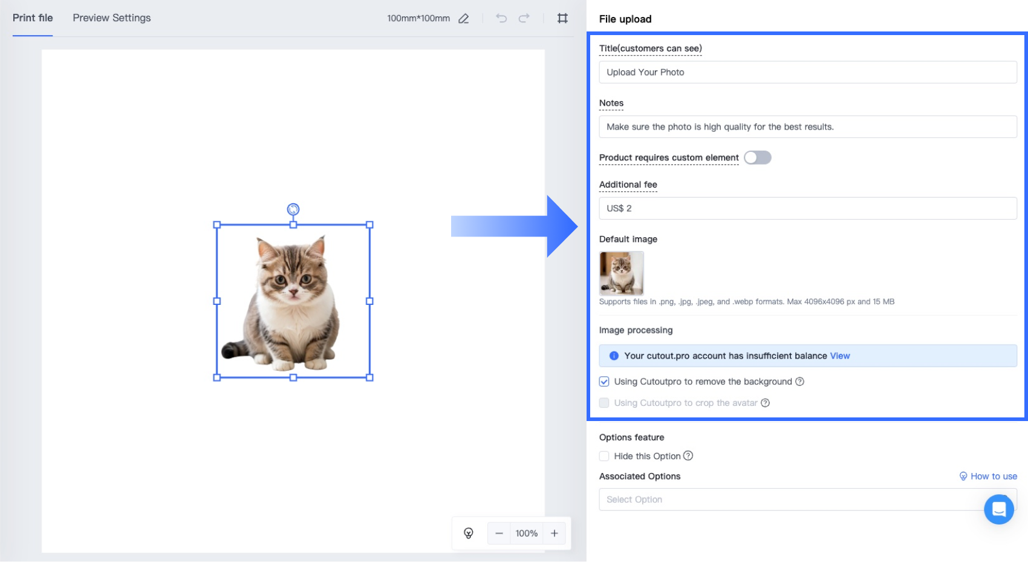1028x562 pixels.
Task: Open the How to use link
Action: pyautogui.click(x=993, y=476)
